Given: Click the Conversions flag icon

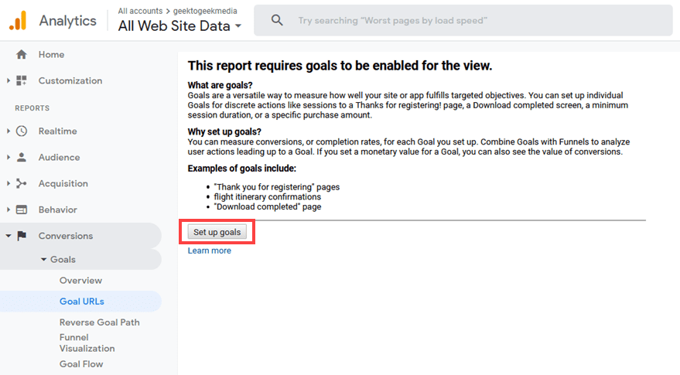Looking at the screenshot, I should [22, 237].
